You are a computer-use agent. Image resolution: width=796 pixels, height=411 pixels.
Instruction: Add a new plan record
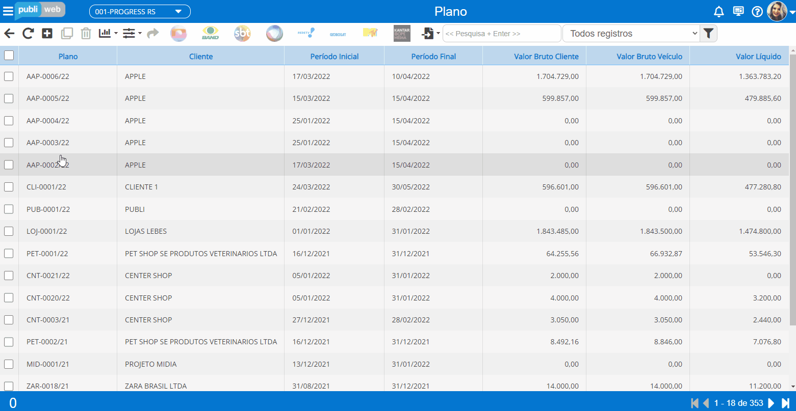click(x=47, y=34)
